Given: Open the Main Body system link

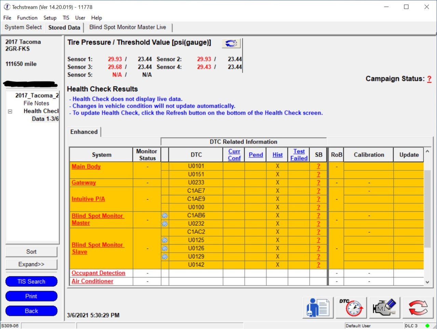Looking at the screenshot, I should pos(86,167).
